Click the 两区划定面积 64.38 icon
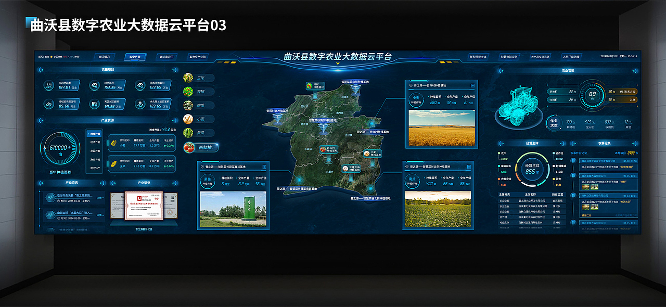 point(95,104)
